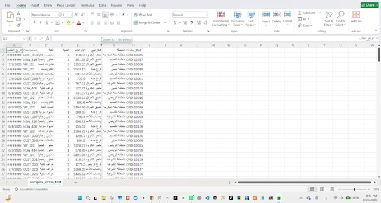Switch to Normal view
Screen dimensions: 381x203
312,189
